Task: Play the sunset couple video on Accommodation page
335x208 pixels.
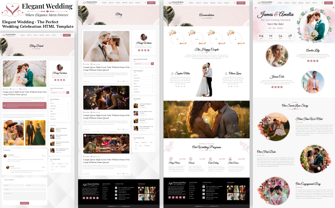Action: [206, 120]
